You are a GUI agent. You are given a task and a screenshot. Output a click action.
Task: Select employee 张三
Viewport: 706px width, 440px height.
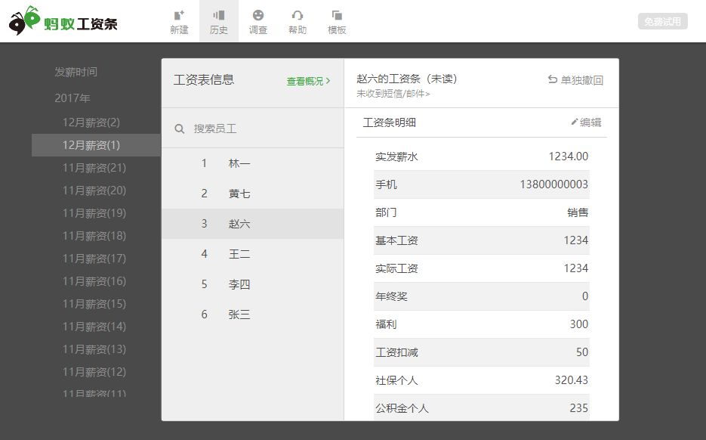(253, 315)
